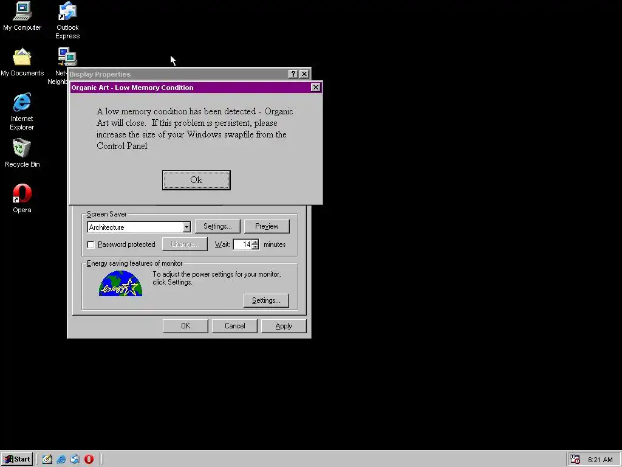Click the Energy Star logo image
622x467 pixels.
tap(121, 283)
